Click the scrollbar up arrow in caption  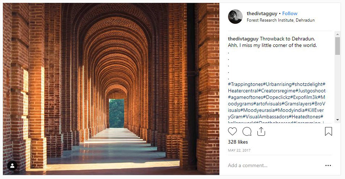(x=337, y=34)
